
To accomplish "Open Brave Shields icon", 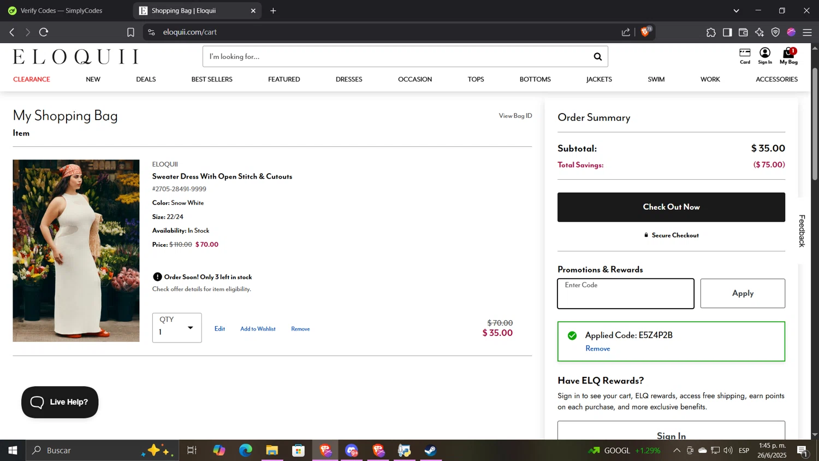I will (x=646, y=32).
